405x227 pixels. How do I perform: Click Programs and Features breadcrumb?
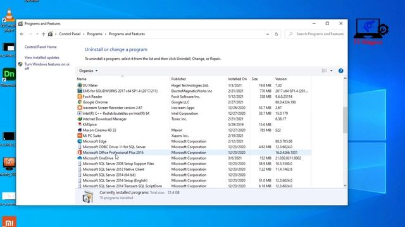pyautogui.click(x=127, y=34)
